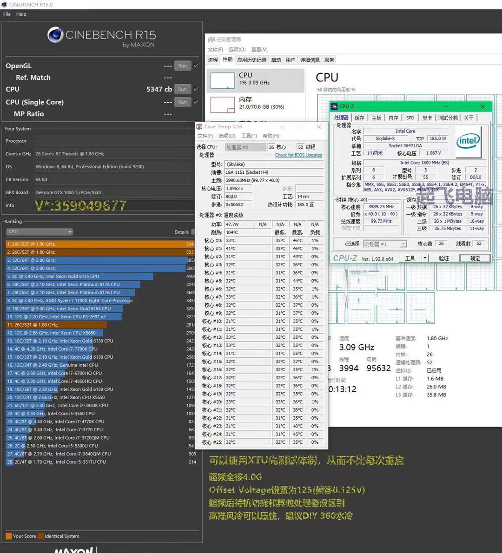Select the CPU usage thumbnail in Task Manager
The image size is (502, 553).
(x=223, y=80)
